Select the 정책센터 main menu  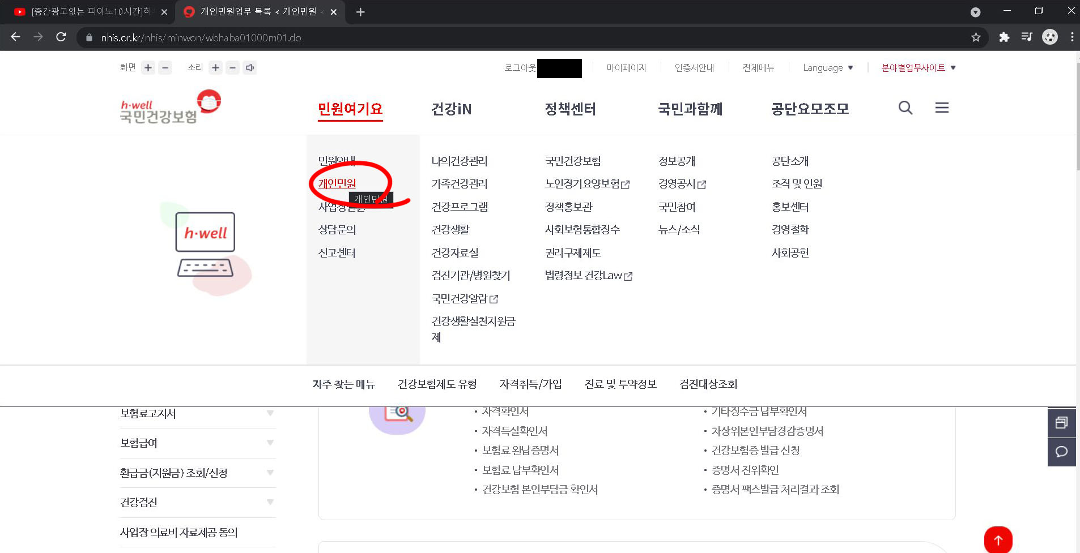[570, 109]
